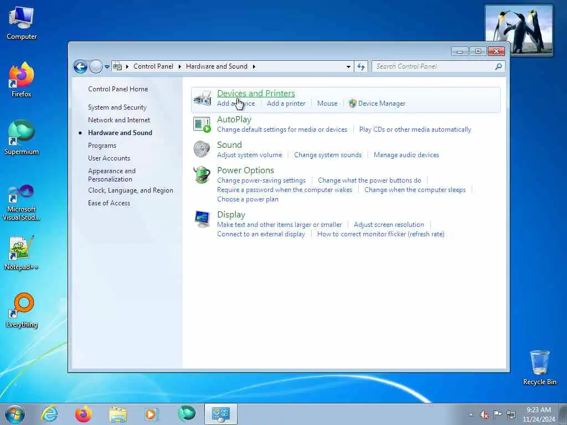Click the Display monitor icon

click(202, 219)
